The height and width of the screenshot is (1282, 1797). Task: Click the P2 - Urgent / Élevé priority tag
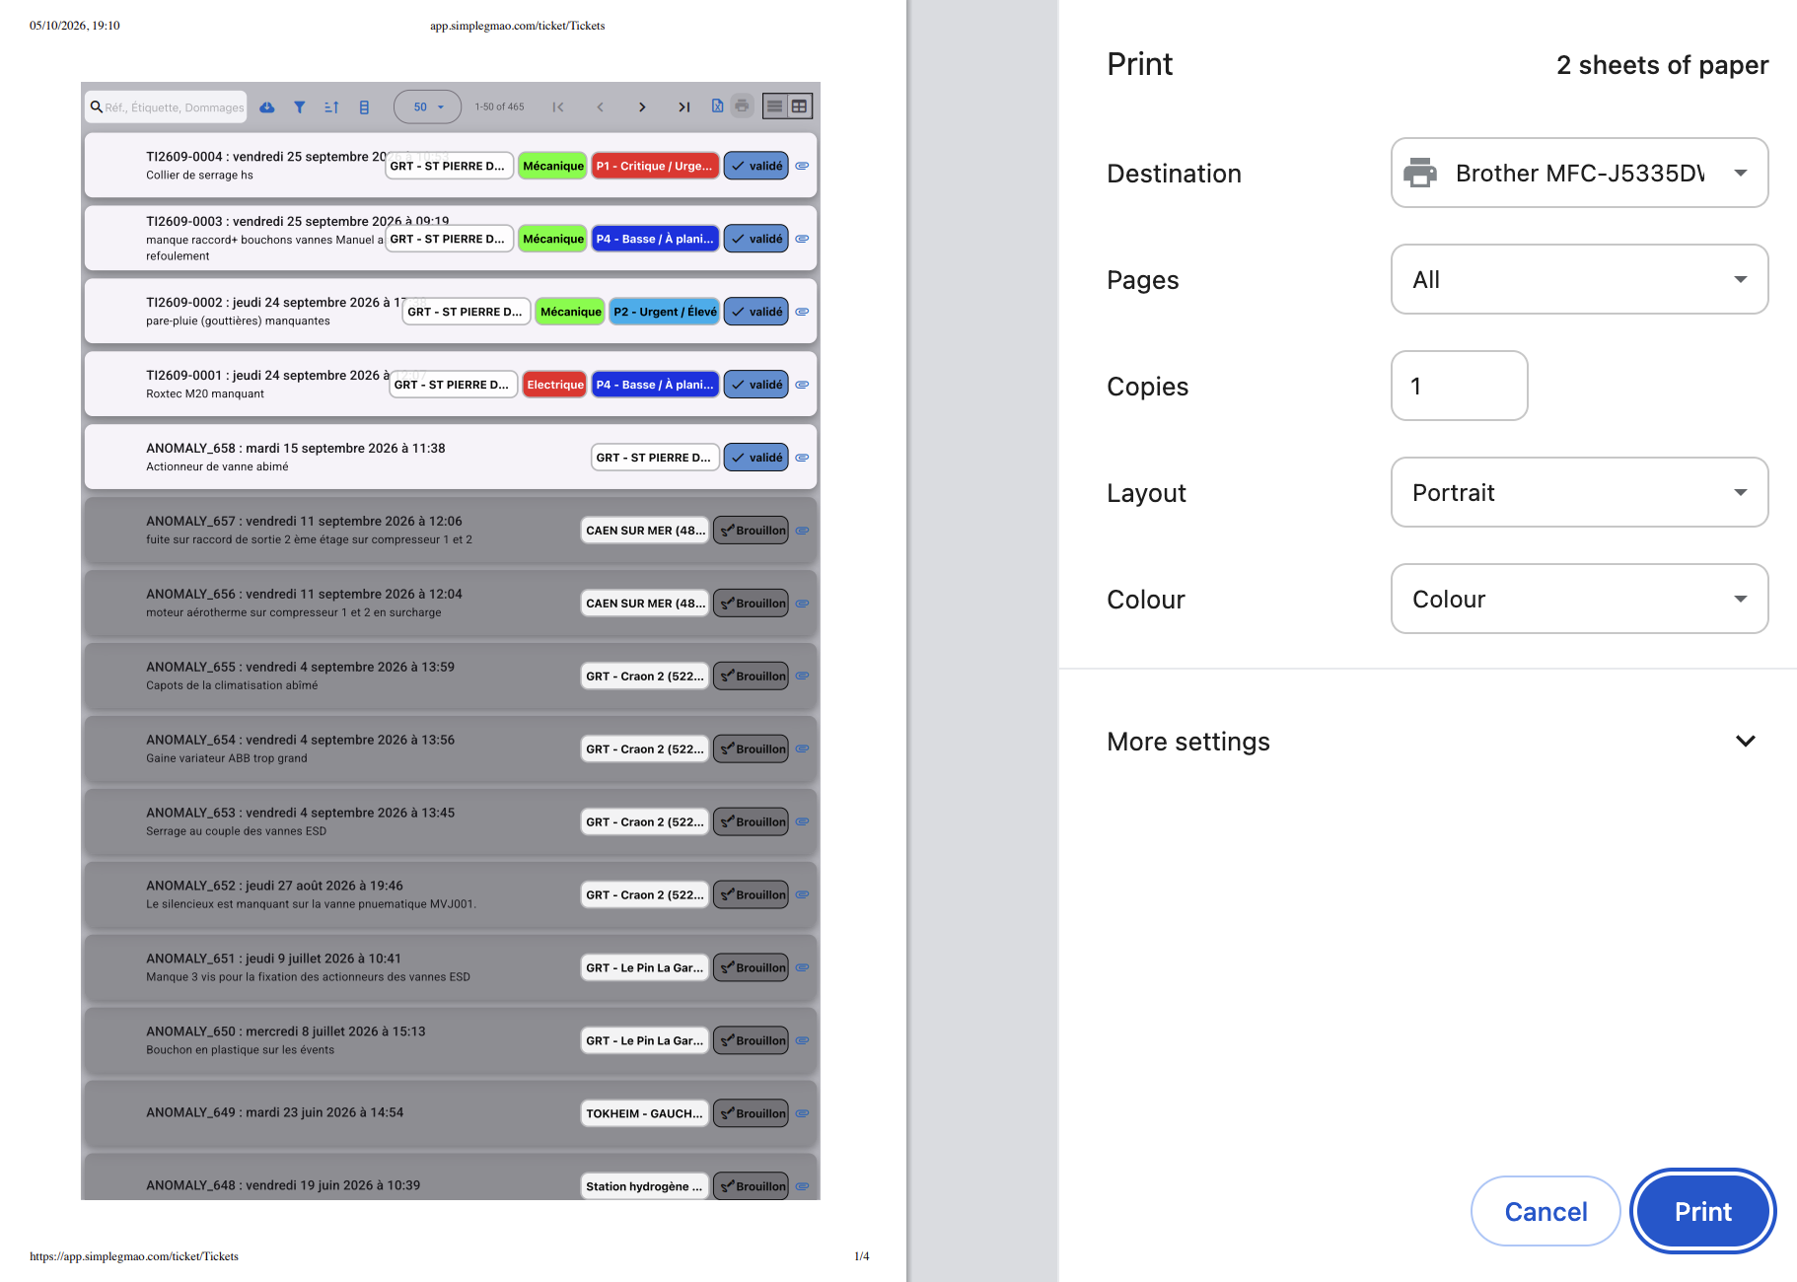click(x=665, y=312)
